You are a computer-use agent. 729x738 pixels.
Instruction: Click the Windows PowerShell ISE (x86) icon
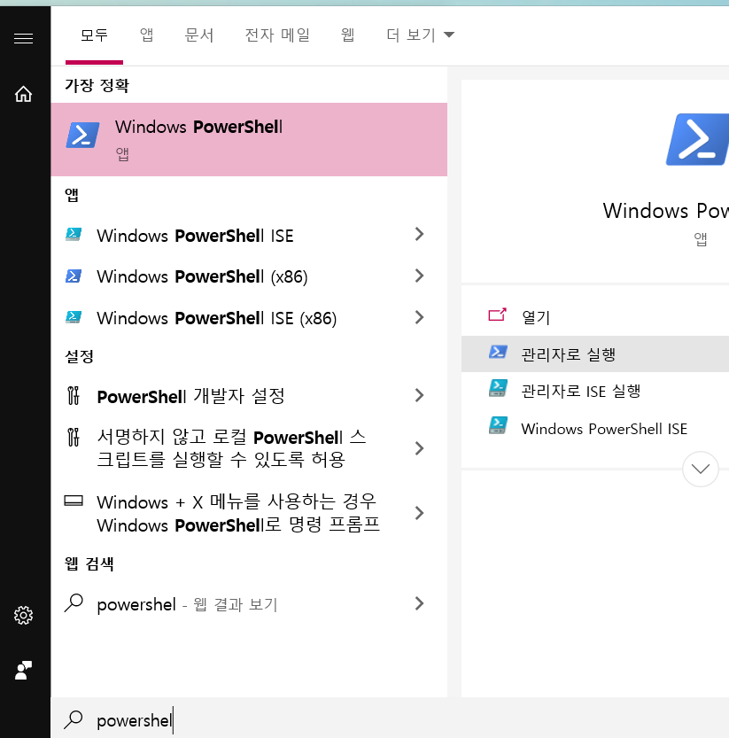pyautogui.click(x=74, y=317)
